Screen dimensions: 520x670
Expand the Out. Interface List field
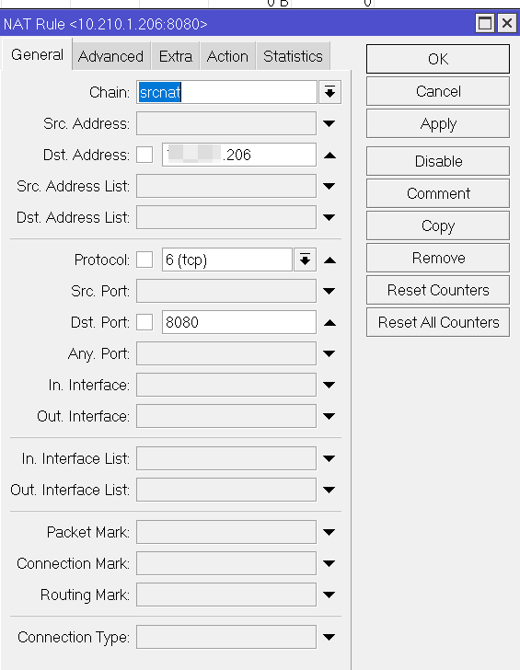coord(329,491)
